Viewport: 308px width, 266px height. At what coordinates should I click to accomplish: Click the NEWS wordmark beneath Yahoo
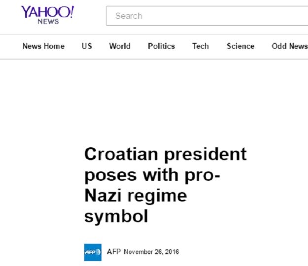click(x=48, y=21)
